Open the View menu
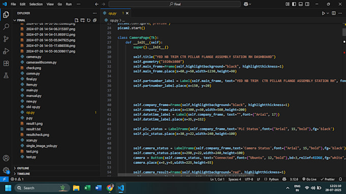 coord(50,4)
